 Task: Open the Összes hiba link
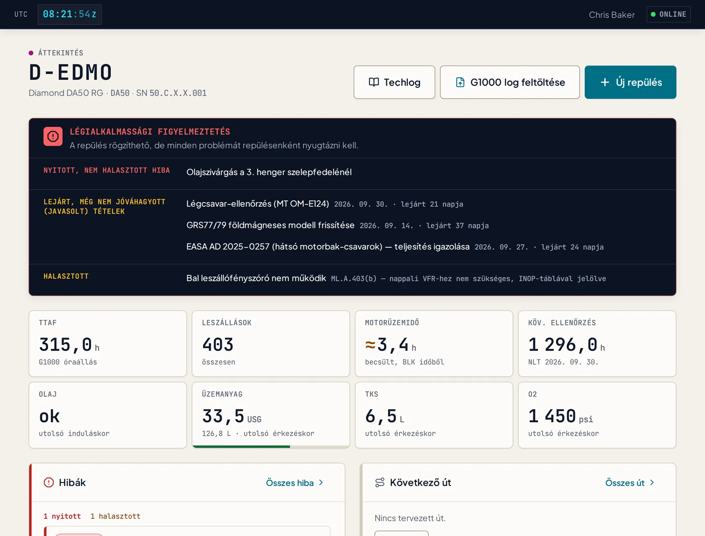pyautogui.click(x=295, y=483)
